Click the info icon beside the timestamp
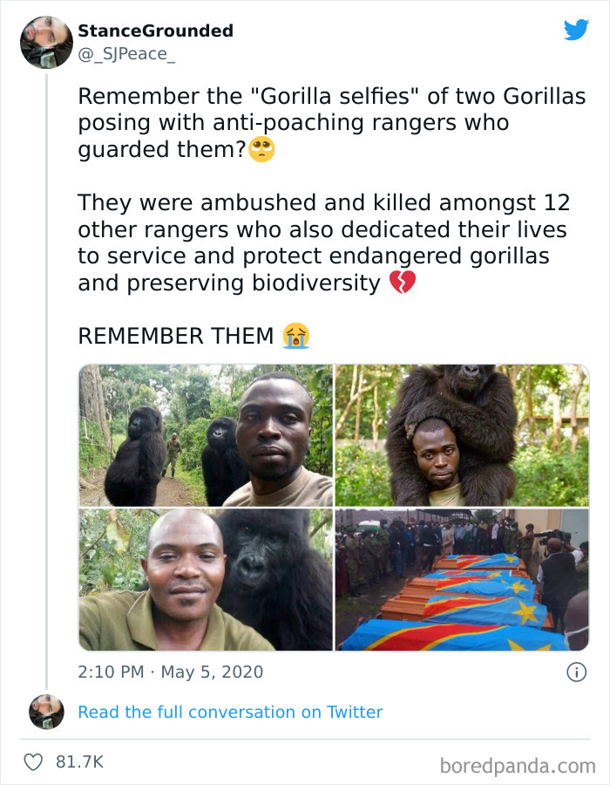610x785 pixels. coord(577,672)
